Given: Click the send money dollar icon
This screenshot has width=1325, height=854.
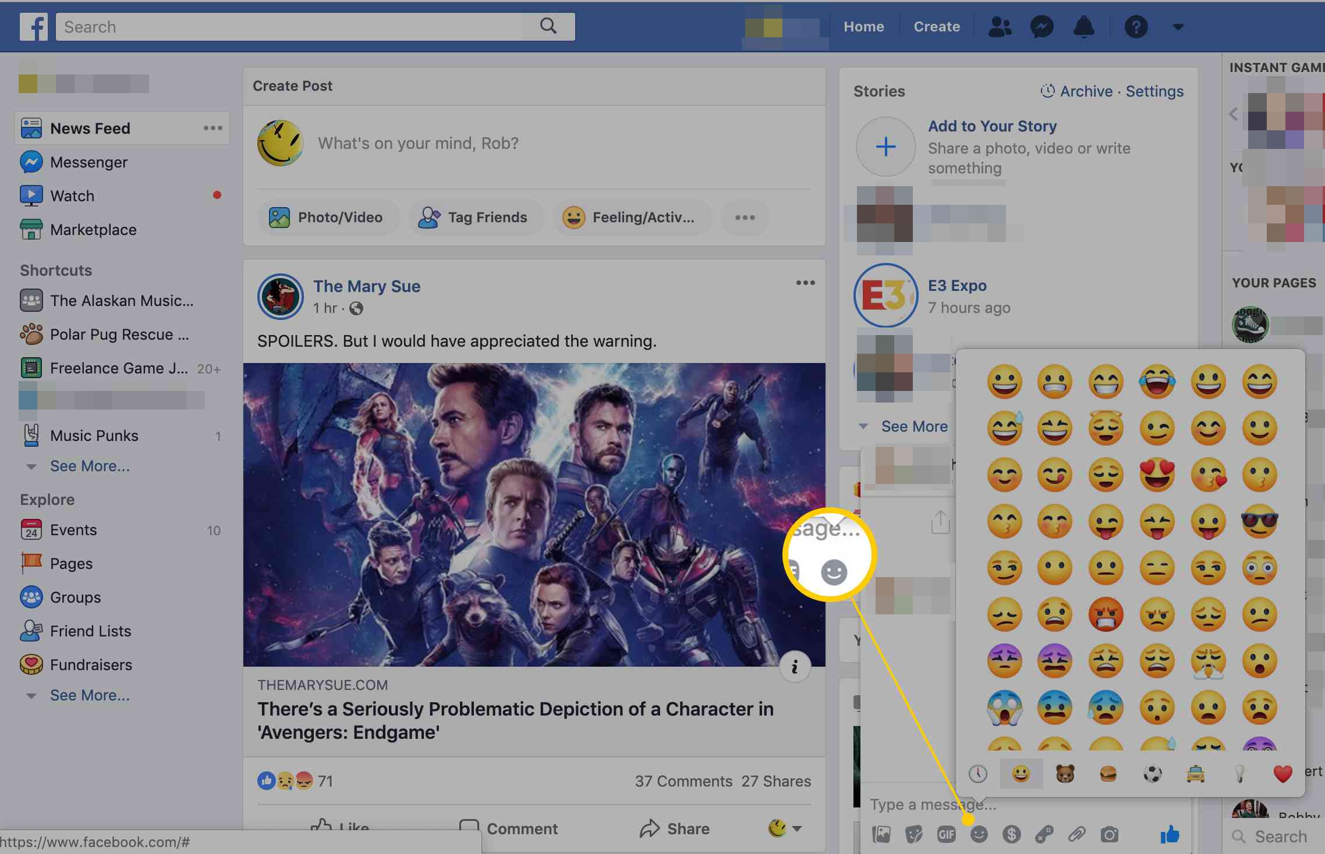Looking at the screenshot, I should coord(1011,835).
